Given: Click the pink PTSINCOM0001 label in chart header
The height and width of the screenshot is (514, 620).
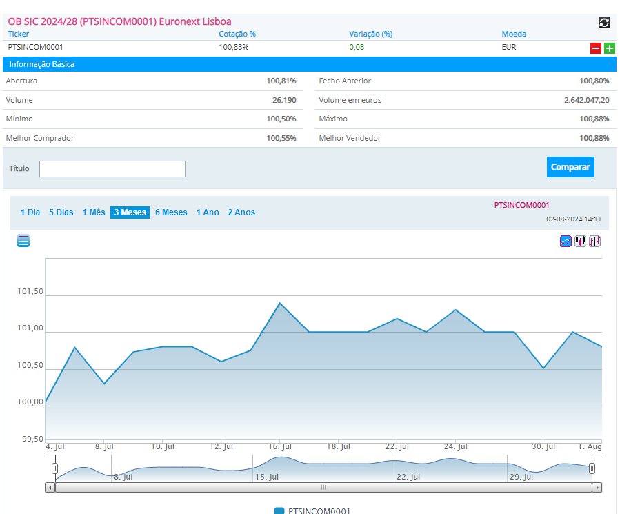Looking at the screenshot, I should click(x=521, y=205).
